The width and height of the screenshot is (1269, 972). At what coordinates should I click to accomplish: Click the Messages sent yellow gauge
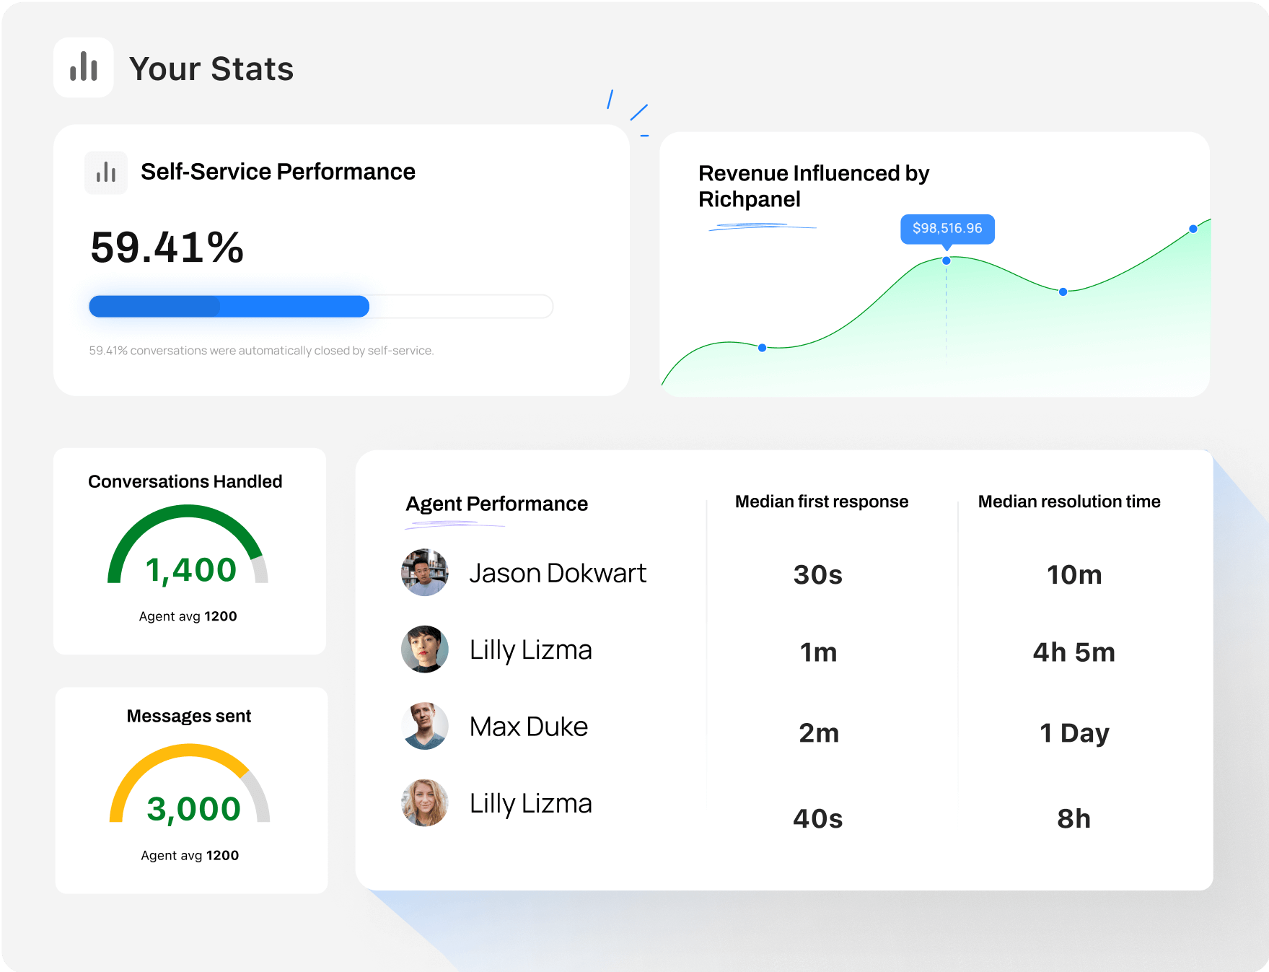[x=190, y=784]
